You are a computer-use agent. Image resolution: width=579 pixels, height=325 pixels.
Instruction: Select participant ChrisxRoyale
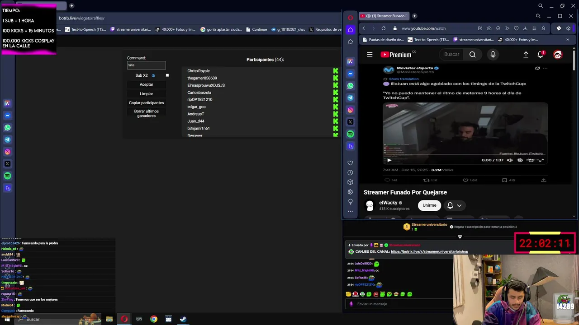pyautogui.click(x=199, y=71)
